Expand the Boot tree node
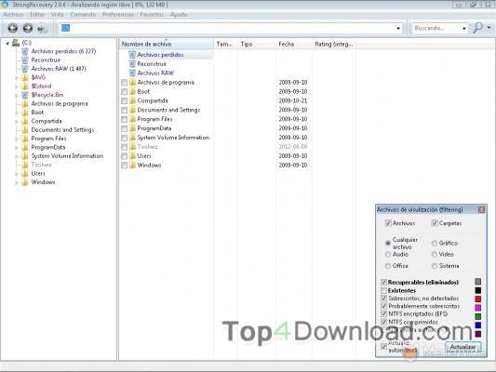 click(16, 113)
